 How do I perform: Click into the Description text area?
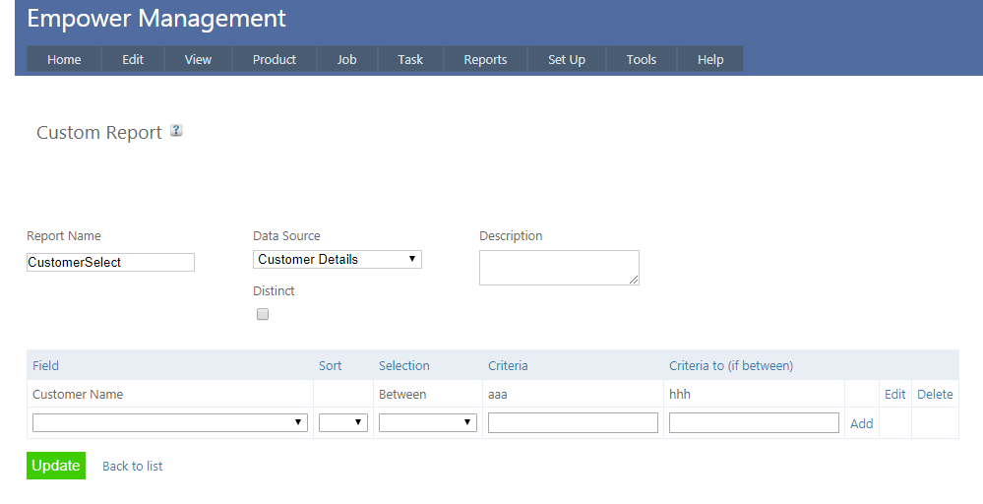click(x=558, y=268)
